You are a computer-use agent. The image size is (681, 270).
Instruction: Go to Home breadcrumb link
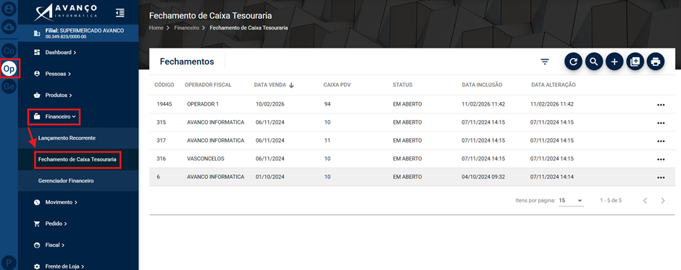pyautogui.click(x=156, y=28)
